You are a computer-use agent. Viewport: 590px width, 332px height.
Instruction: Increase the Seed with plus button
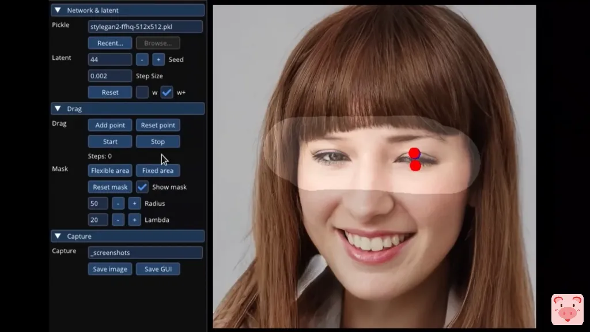click(x=158, y=59)
